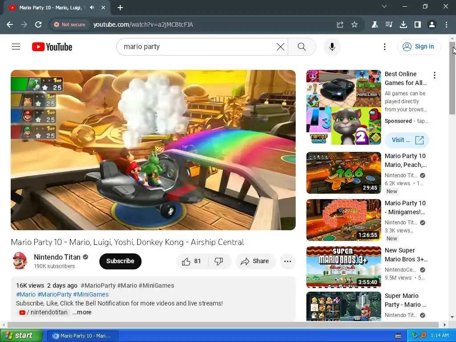
Task: Open the Chrome profile icon
Action: pos(432,25)
